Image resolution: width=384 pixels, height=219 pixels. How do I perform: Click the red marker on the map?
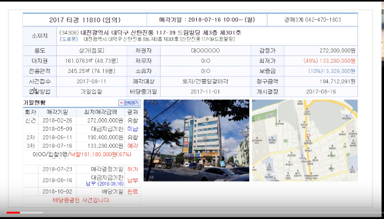pyautogui.click(x=309, y=135)
